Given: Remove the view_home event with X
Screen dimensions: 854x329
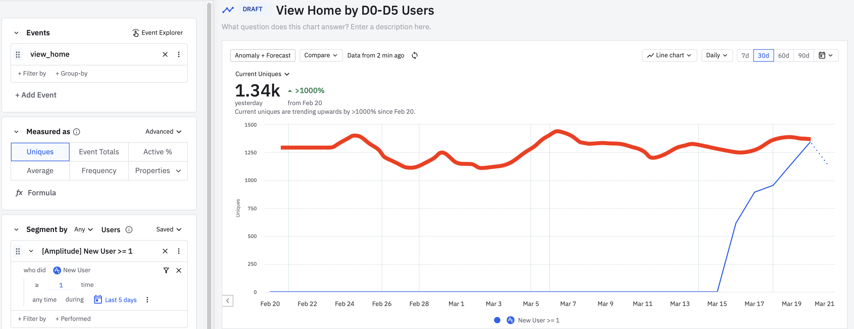Looking at the screenshot, I should pyautogui.click(x=165, y=55).
